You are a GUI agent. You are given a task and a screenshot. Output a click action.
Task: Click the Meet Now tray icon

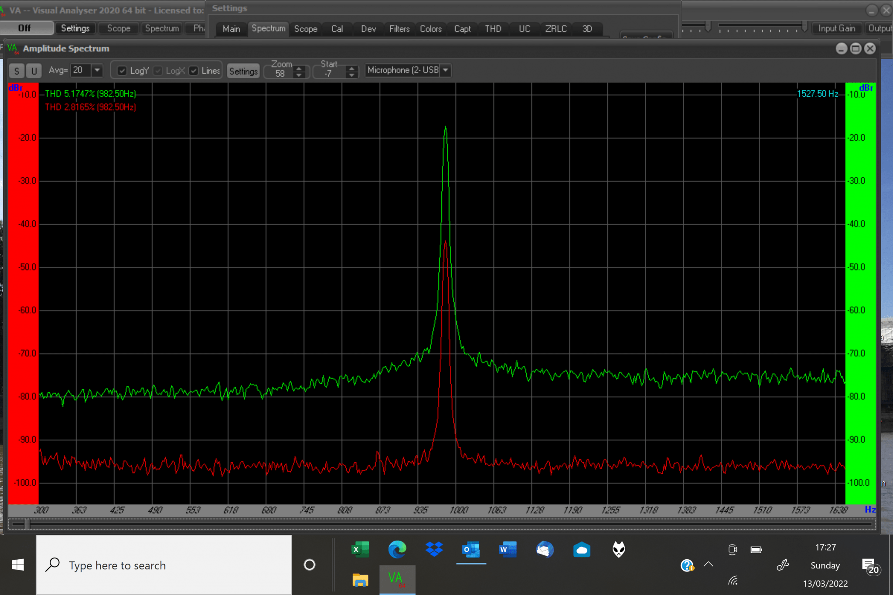(733, 550)
